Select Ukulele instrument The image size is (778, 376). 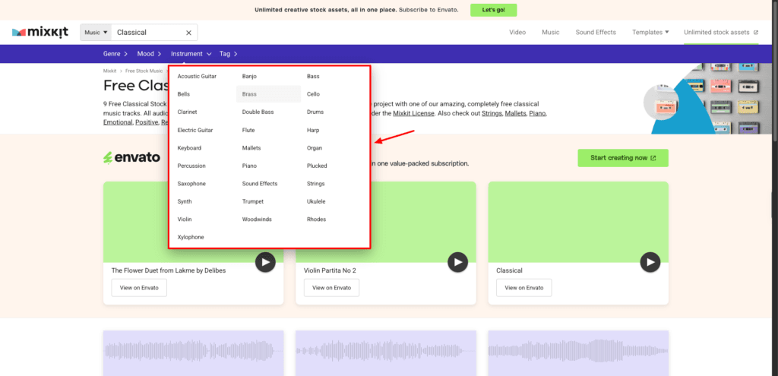click(x=316, y=201)
